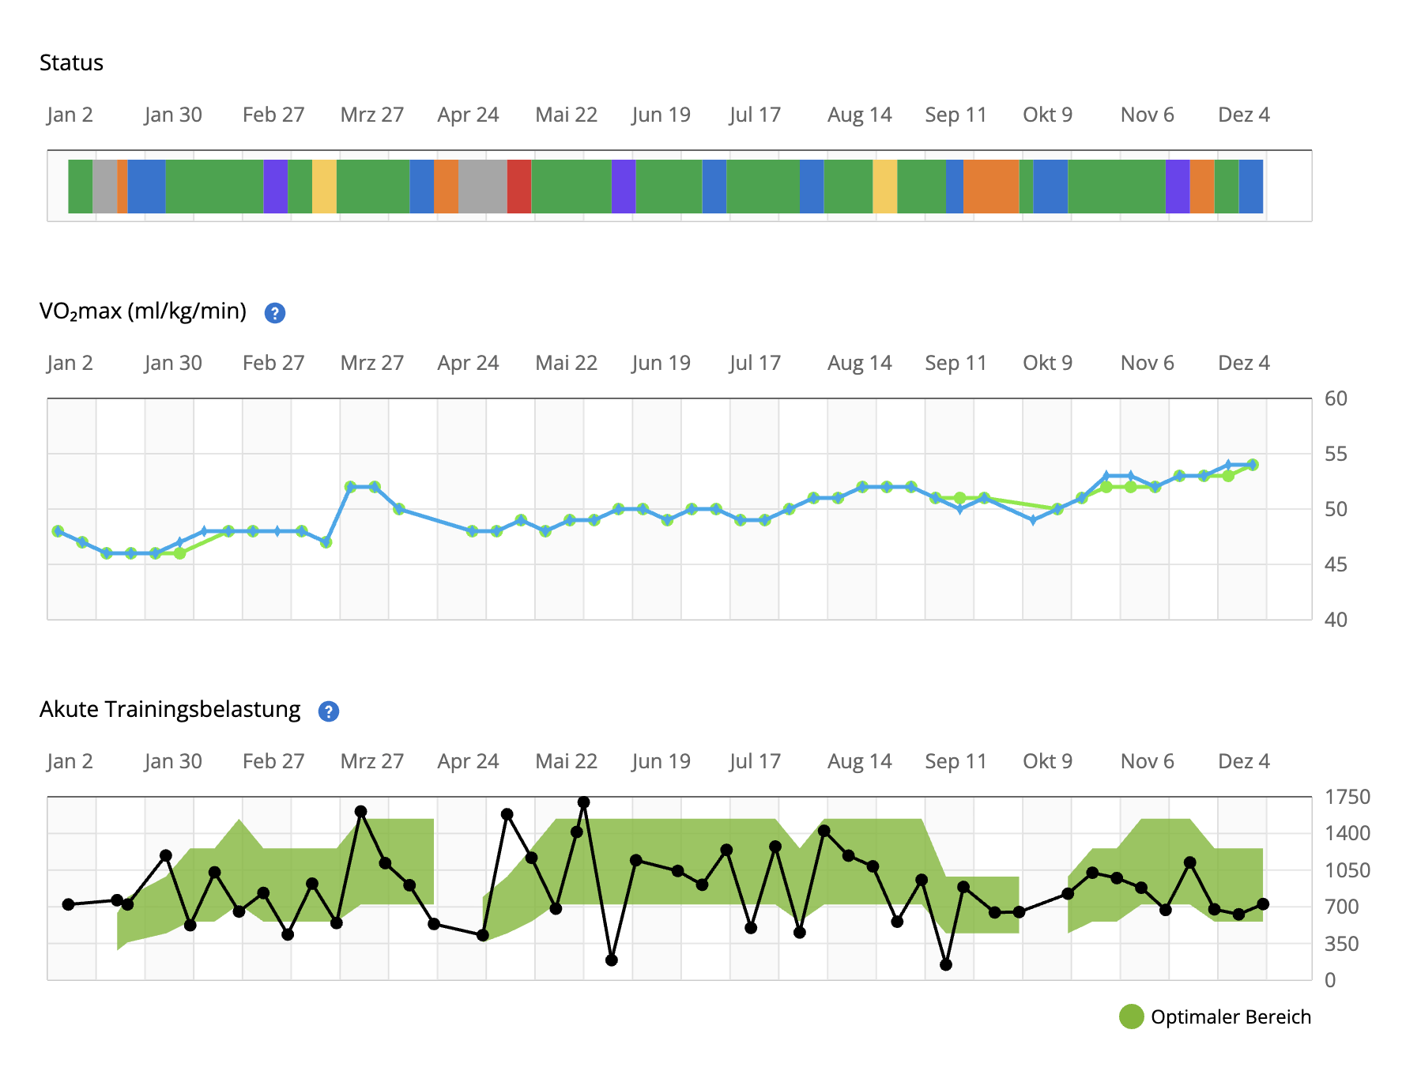The height and width of the screenshot is (1075, 1421).
Task: Open the help icon next to VO₂max
Action: pyautogui.click(x=274, y=313)
